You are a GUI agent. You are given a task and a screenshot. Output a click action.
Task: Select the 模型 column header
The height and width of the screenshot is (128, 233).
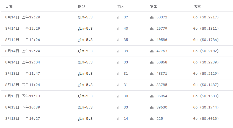[81, 6]
